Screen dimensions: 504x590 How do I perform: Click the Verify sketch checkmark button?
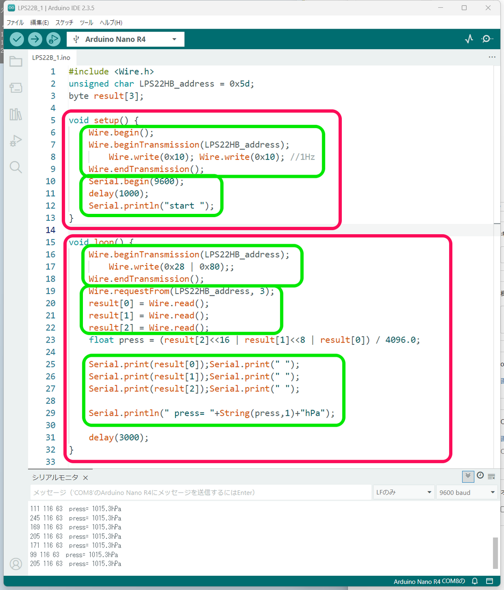click(x=17, y=39)
